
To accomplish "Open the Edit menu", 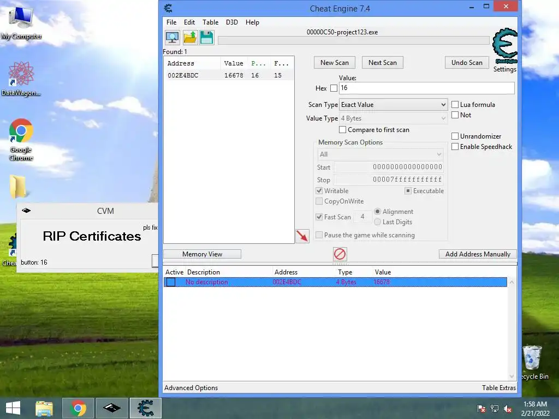I will (189, 22).
